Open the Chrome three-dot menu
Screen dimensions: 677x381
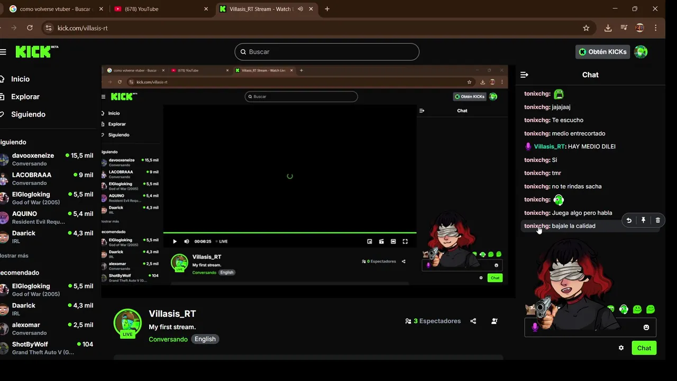[x=656, y=28]
